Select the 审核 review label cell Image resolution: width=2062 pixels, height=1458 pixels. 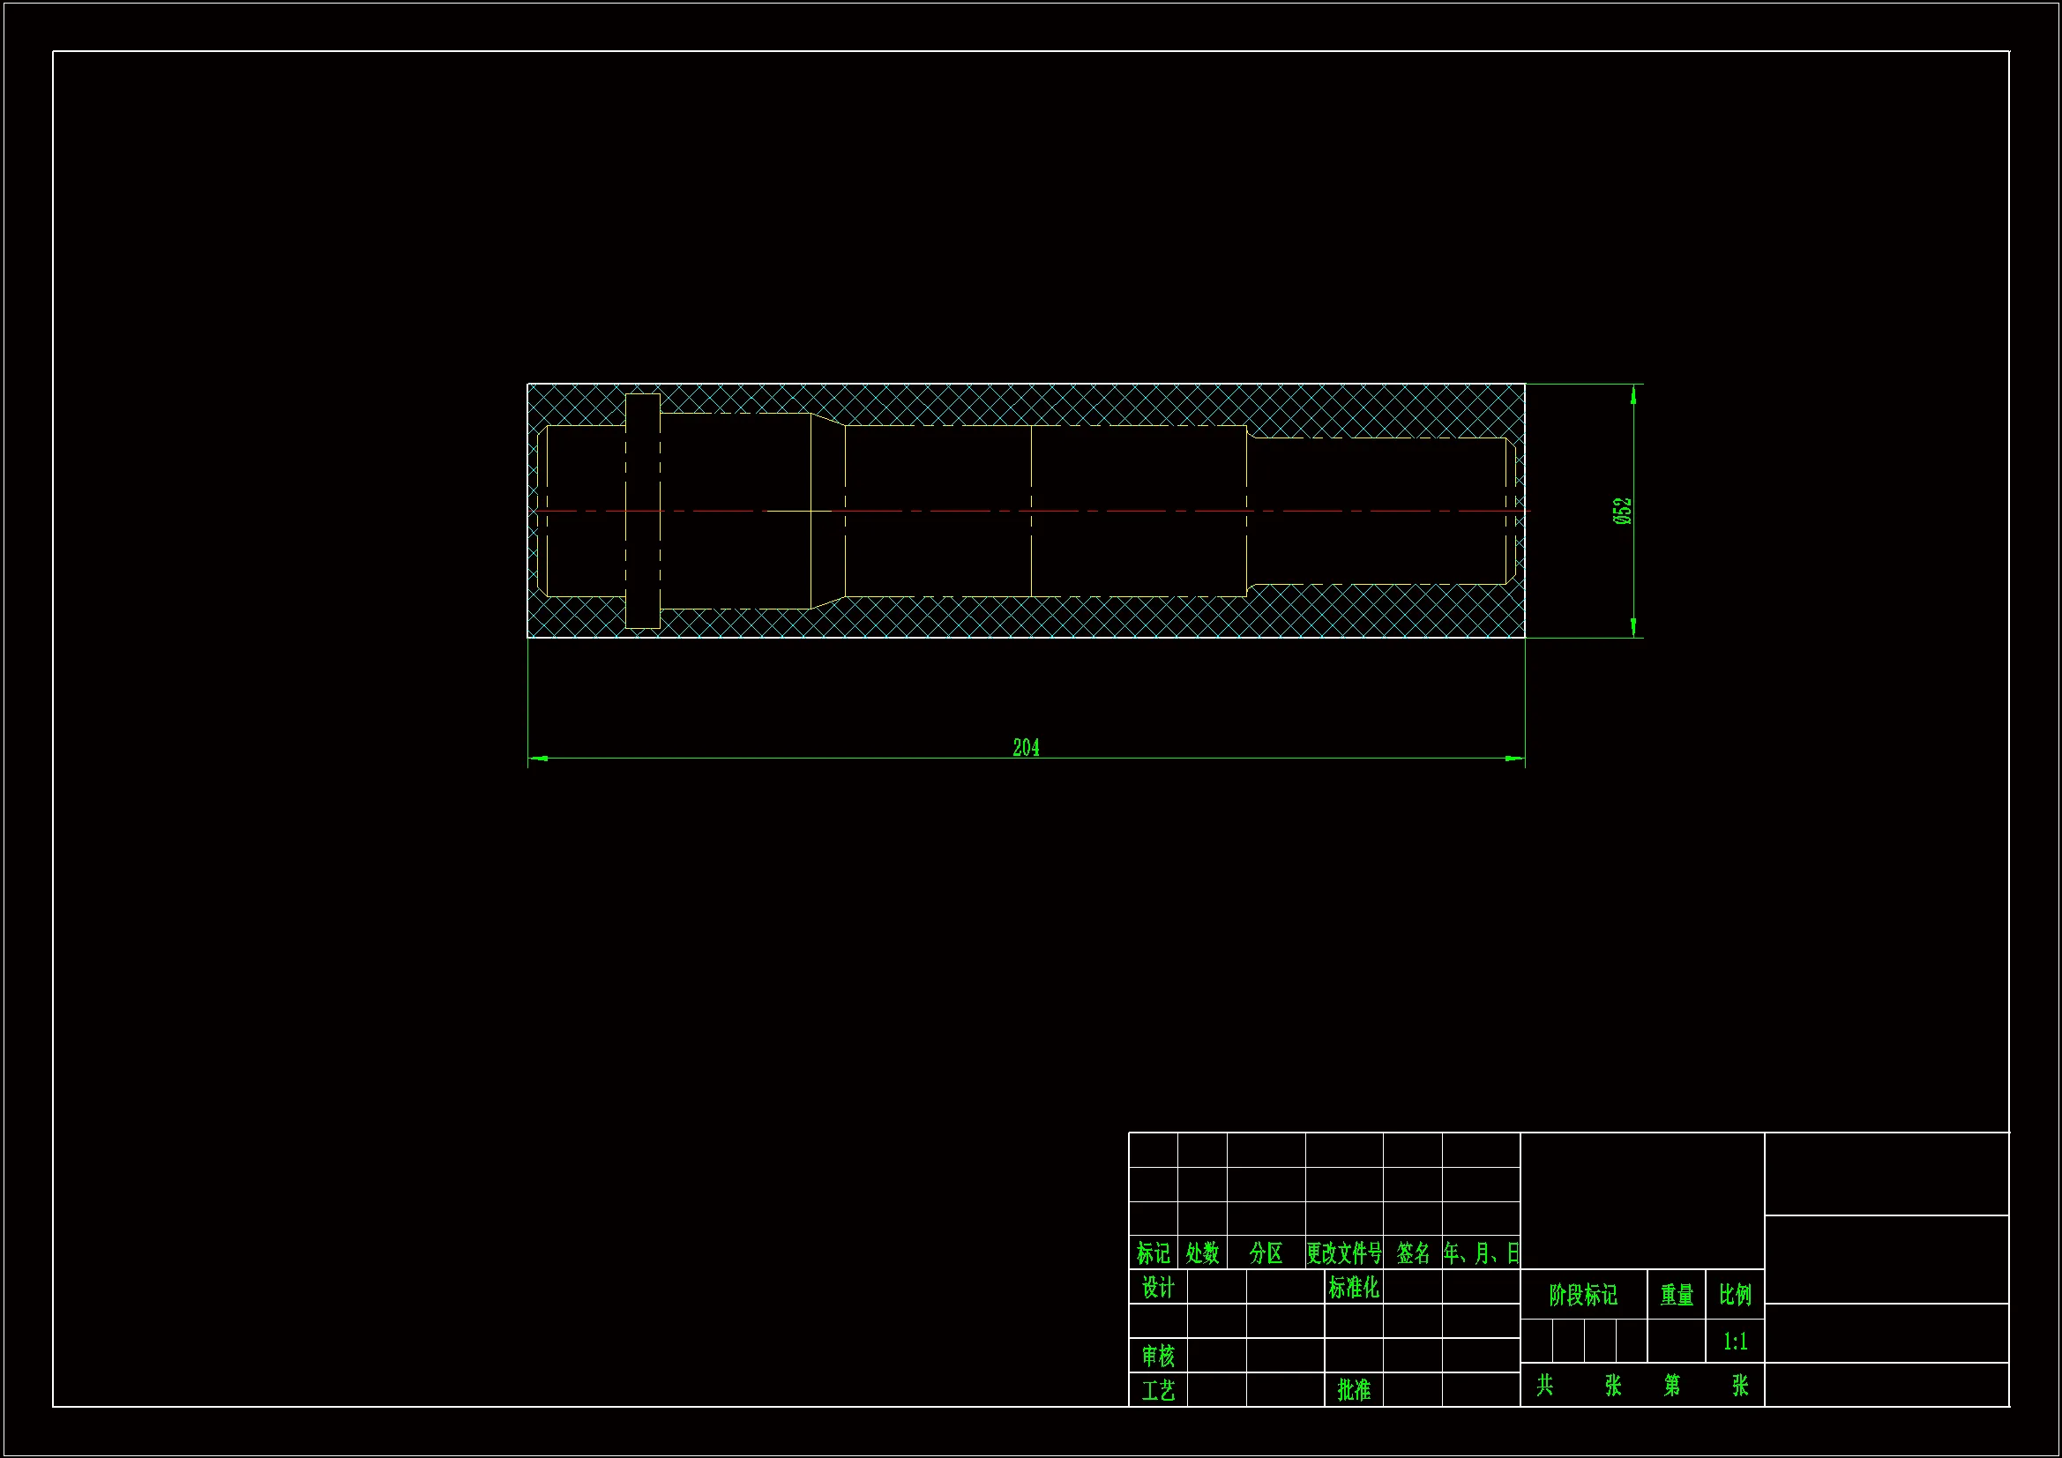pyautogui.click(x=1158, y=1356)
